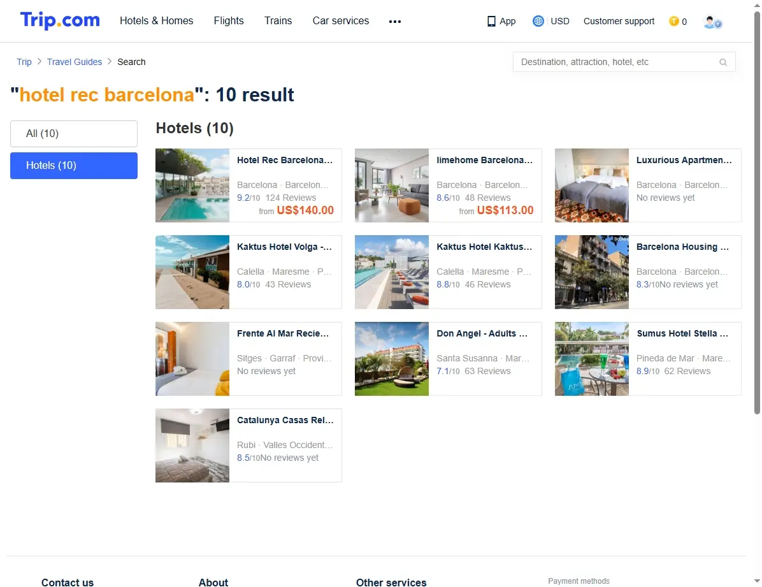Open Hotels & Homes menu
This screenshot has height=587, width=762.
click(x=157, y=21)
